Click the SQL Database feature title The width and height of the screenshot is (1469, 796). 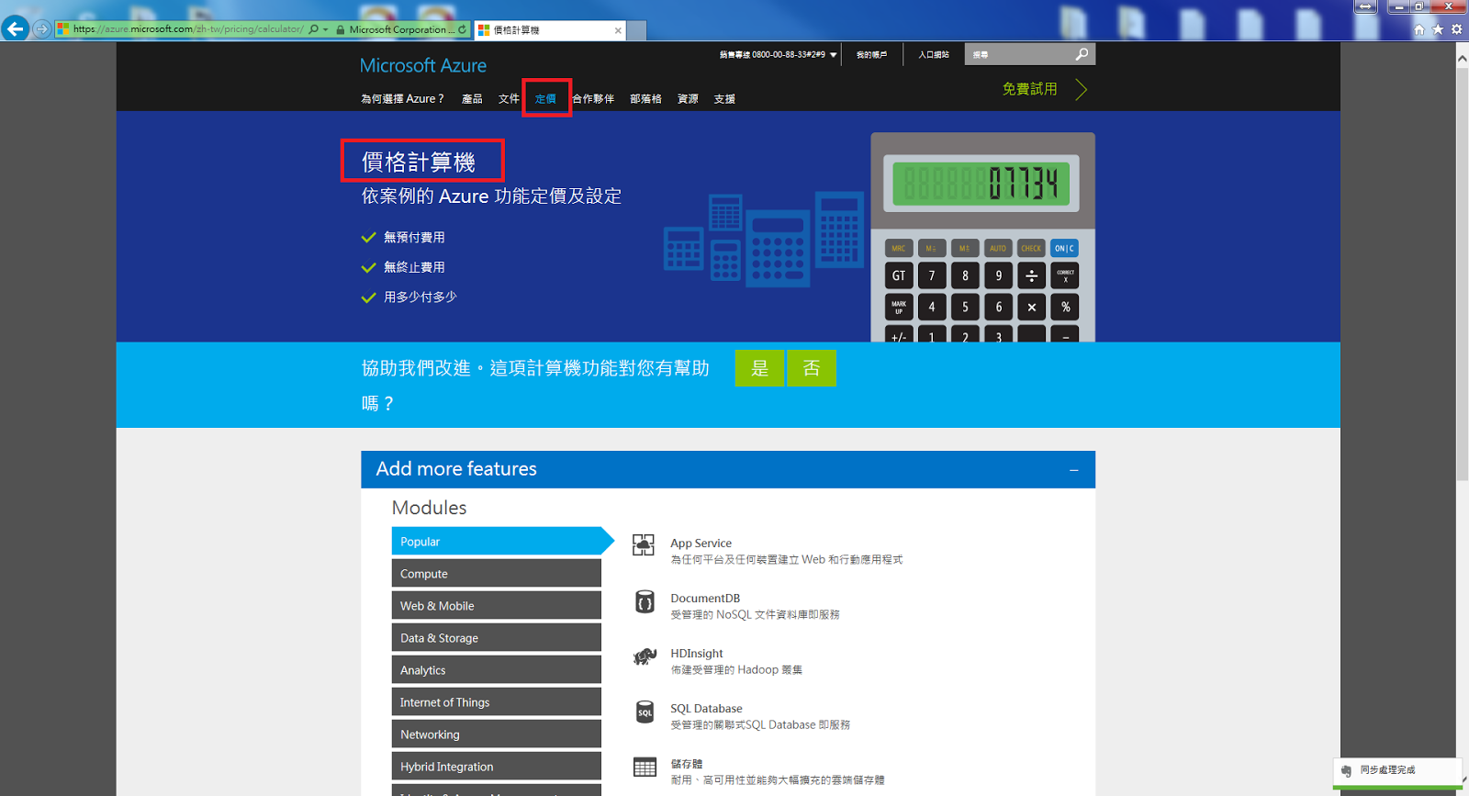coord(706,709)
